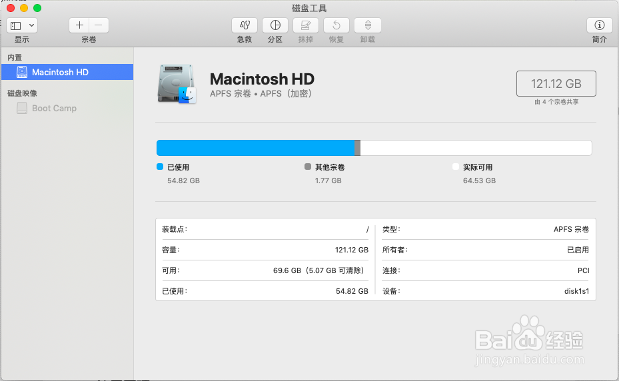The image size is (619, 381).
Task: Click the 磁盘工具 window title
Action: tap(309, 8)
